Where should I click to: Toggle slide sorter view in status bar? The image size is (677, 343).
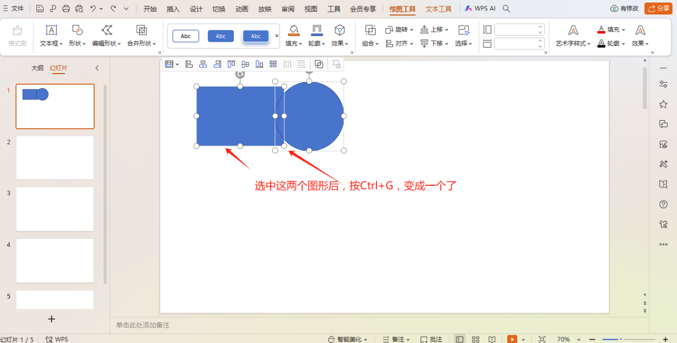click(x=475, y=339)
